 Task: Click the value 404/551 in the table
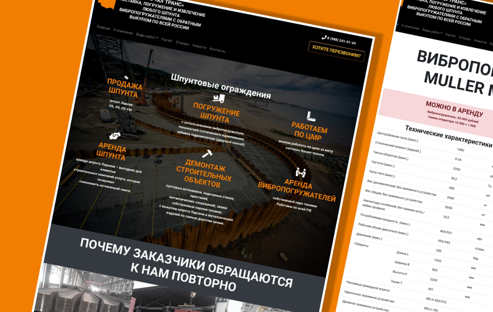(446, 232)
